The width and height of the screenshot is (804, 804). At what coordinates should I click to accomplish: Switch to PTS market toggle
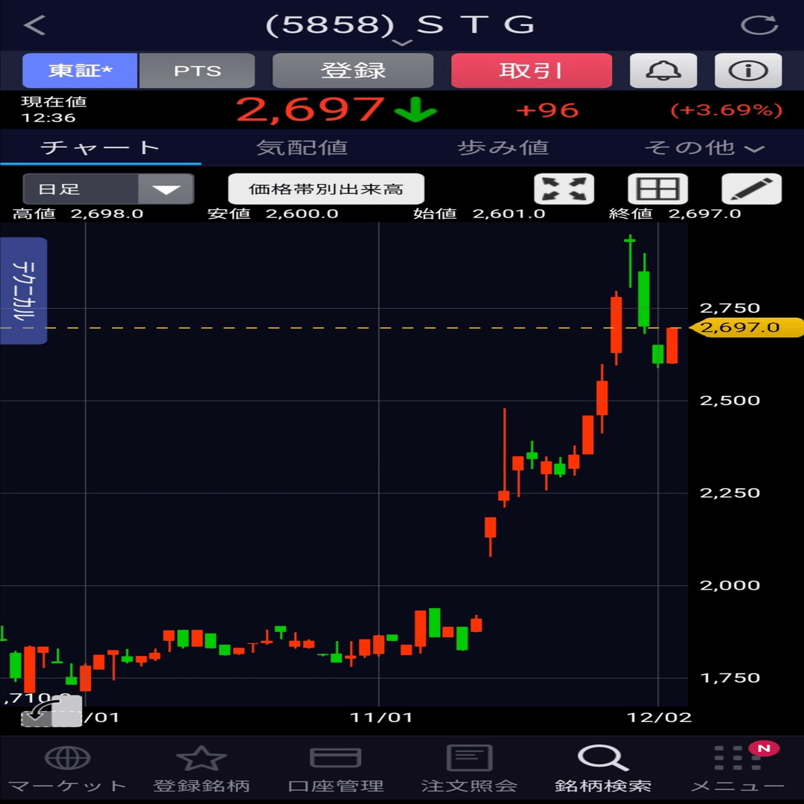[x=197, y=70]
